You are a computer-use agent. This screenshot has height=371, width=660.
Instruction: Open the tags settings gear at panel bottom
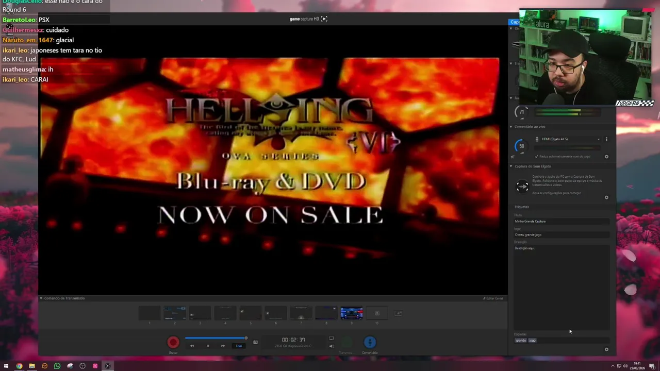[x=606, y=349]
